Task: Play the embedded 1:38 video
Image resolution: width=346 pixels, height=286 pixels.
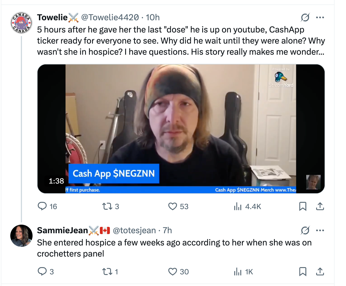Action: [181, 129]
